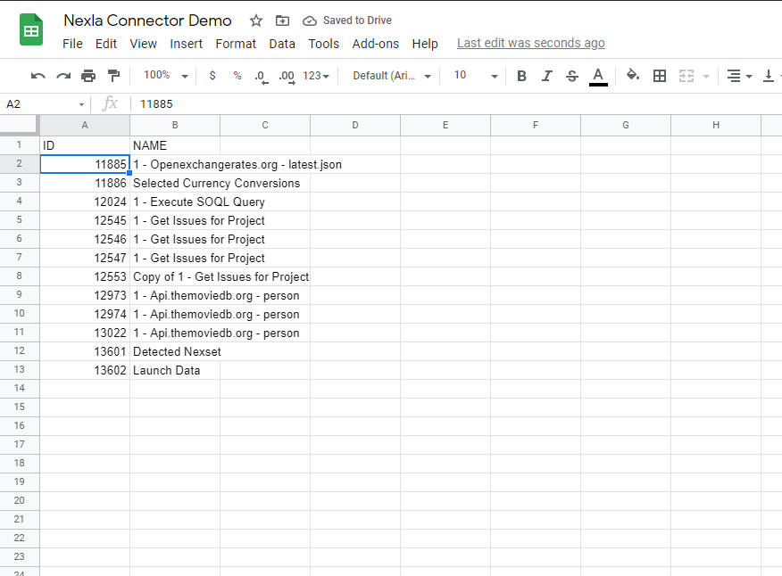The height and width of the screenshot is (576, 782).
Task: Click the move to folder icon
Action: (282, 21)
